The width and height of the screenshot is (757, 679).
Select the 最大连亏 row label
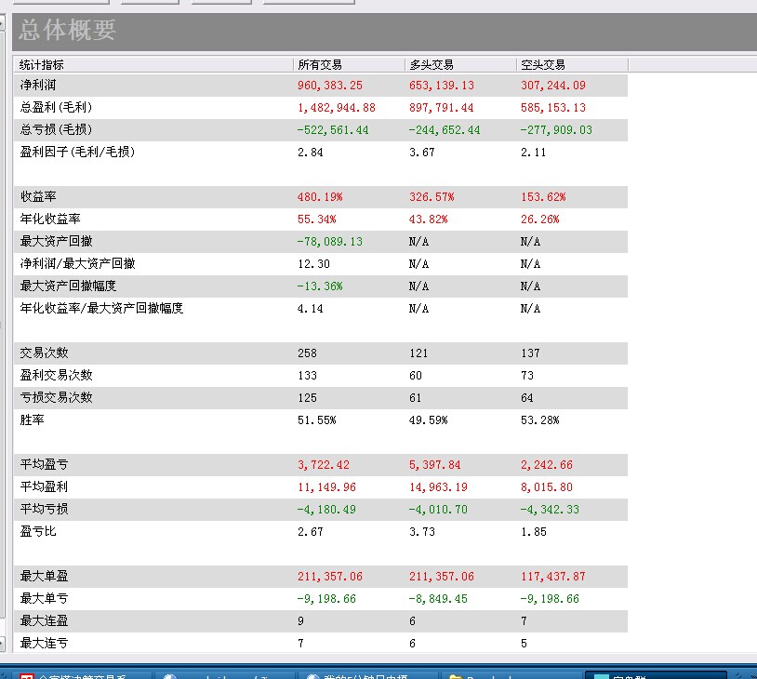click(44, 643)
